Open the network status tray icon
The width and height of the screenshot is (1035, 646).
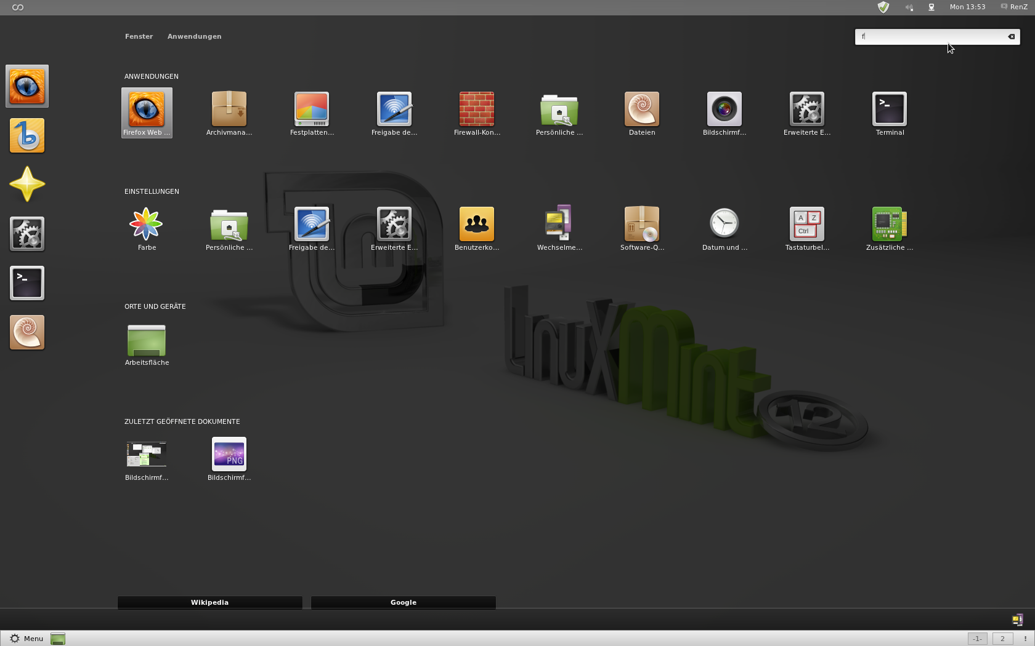click(931, 7)
